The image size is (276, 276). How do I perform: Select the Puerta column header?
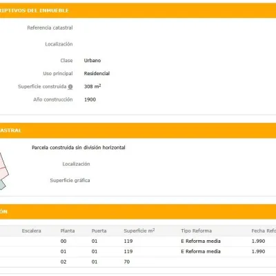[99, 230]
